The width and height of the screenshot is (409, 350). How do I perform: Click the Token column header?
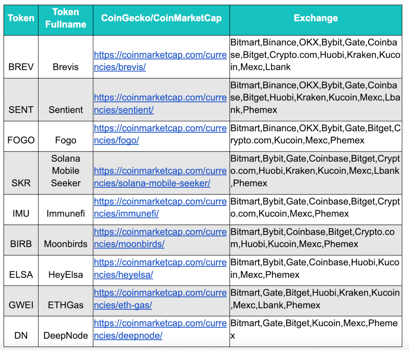pos(21,18)
